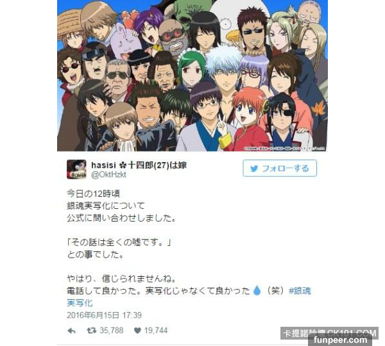Like the tweet with the heart icon
The width and height of the screenshot is (385, 346).
click(137, 331)
